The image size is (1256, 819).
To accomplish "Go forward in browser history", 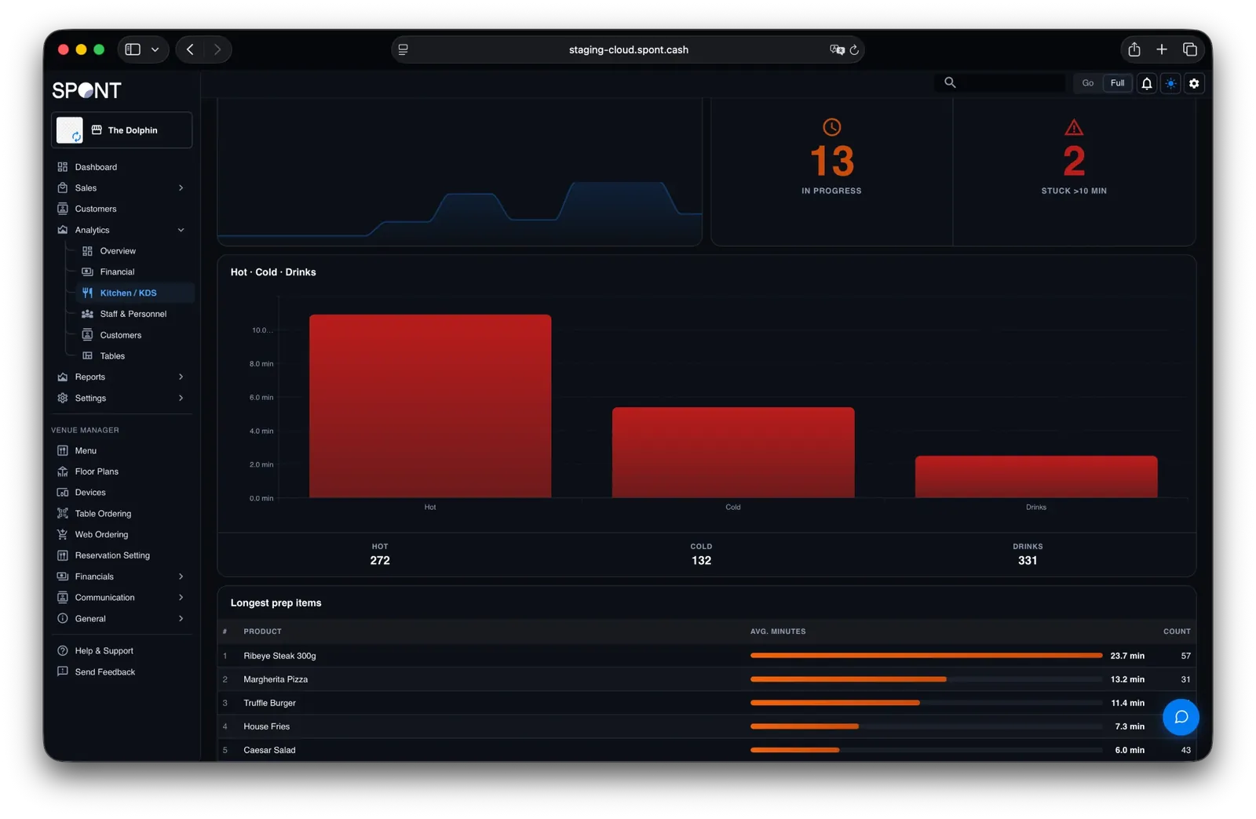I will coord(217,49).
